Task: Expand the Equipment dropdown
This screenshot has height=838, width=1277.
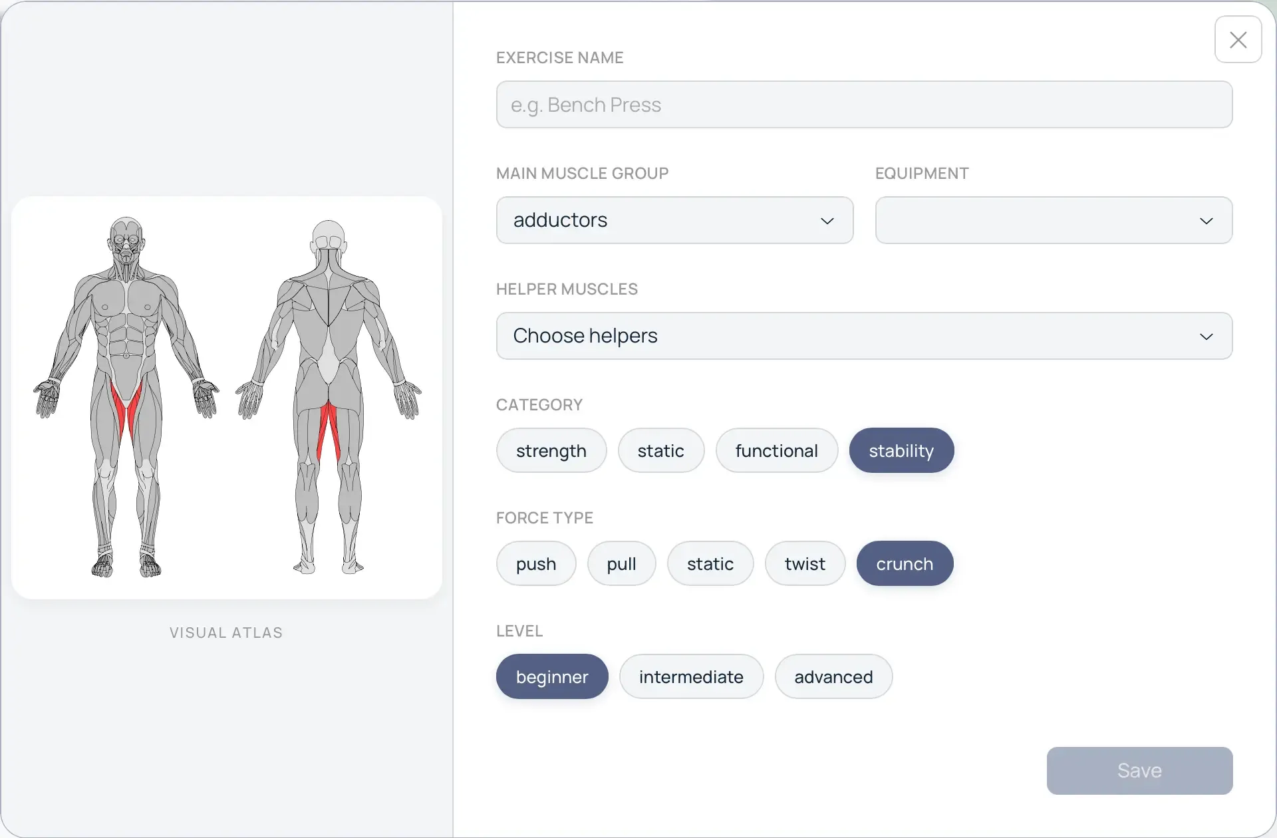Action: tap(1053, 220)
